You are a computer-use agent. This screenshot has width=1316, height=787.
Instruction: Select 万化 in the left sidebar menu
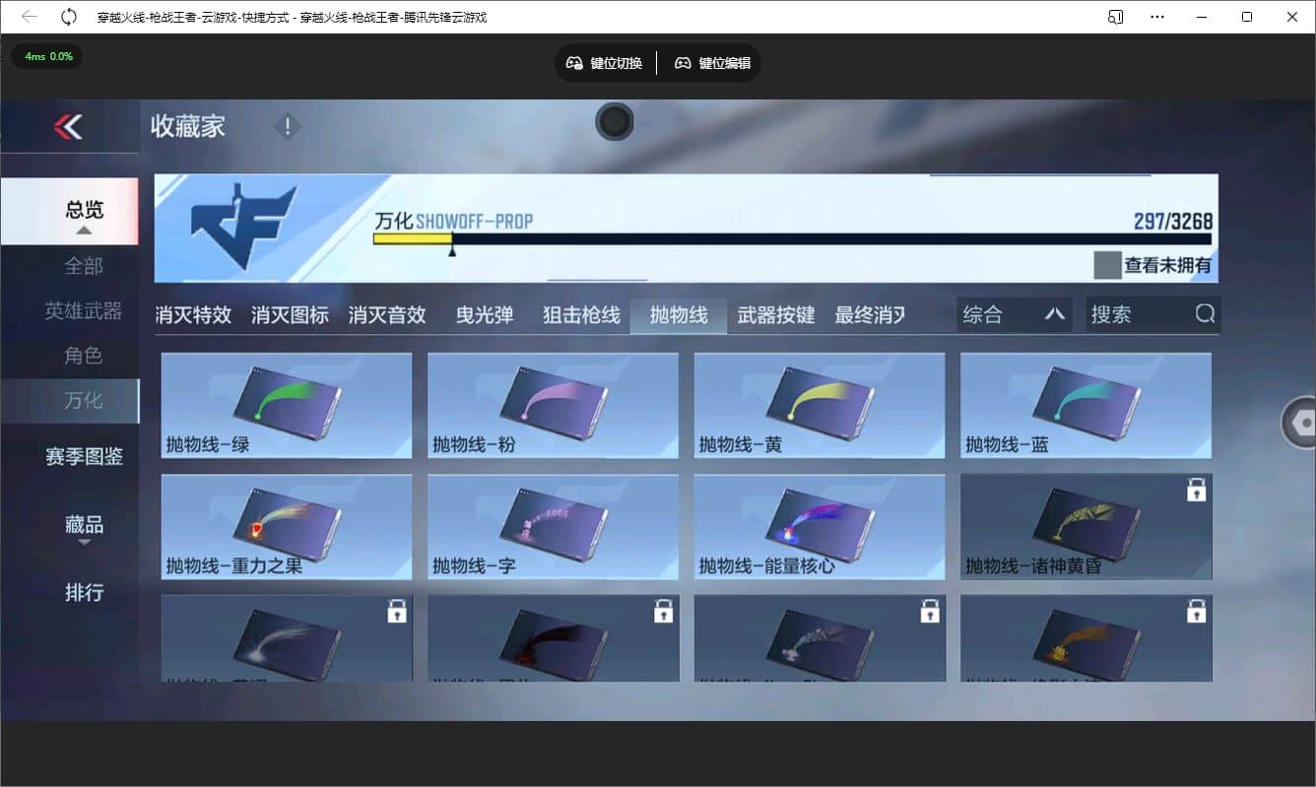coord(84,400)
